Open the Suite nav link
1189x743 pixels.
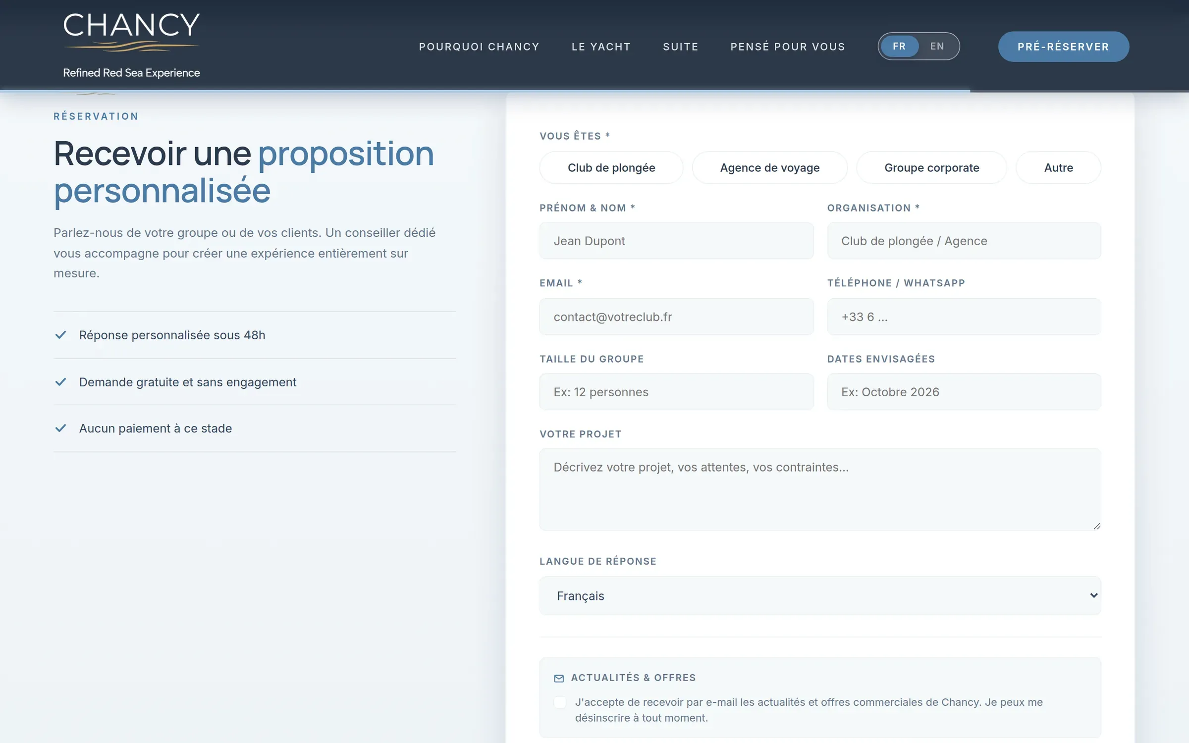[x=681, y=47]
